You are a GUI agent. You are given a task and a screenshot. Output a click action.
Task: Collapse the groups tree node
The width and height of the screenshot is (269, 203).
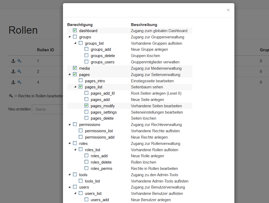click(x=70, y=37)
